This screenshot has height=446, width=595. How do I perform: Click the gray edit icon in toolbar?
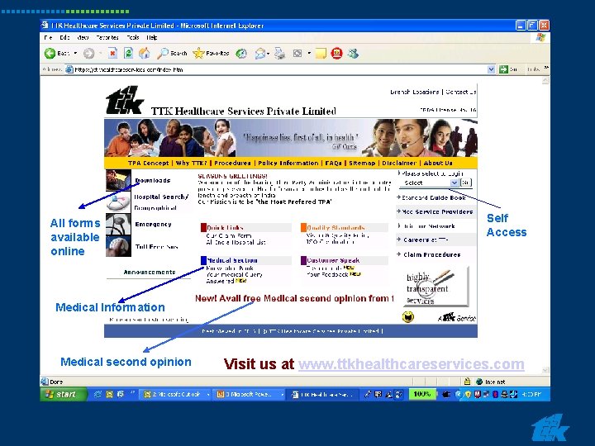[297, 54]
